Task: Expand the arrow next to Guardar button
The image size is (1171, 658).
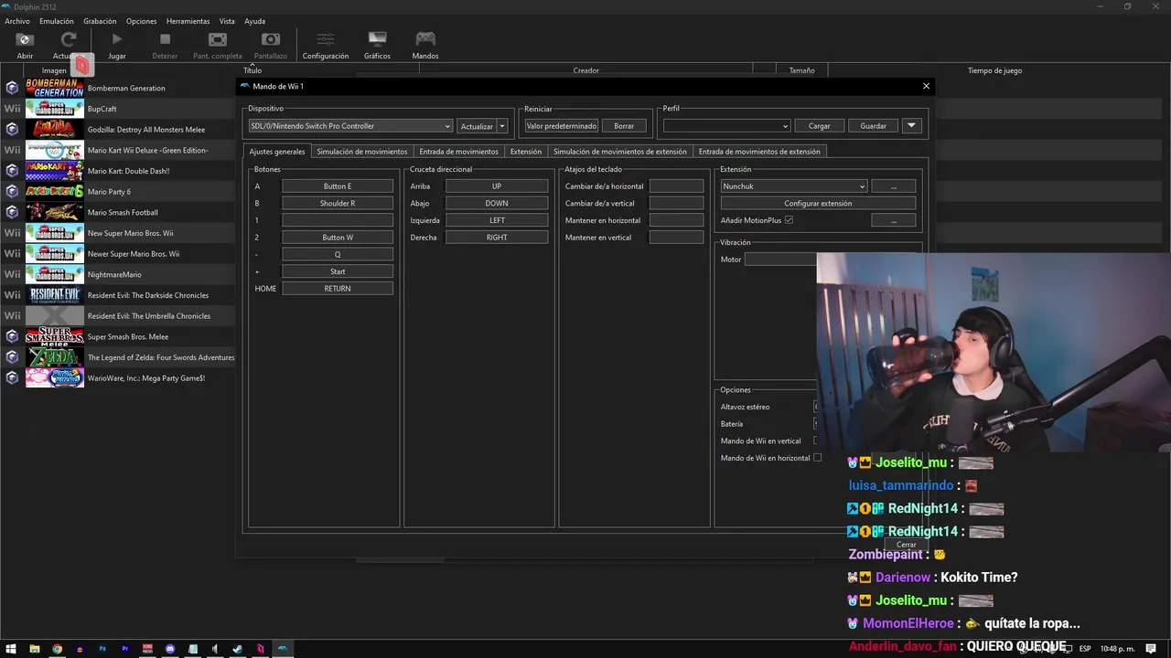Action: pyautogui.click(x=911, y=126)
